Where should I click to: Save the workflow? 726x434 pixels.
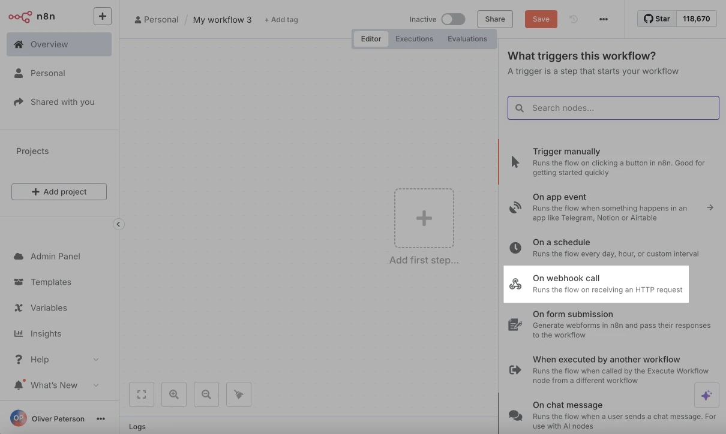(x=541, y=19)
